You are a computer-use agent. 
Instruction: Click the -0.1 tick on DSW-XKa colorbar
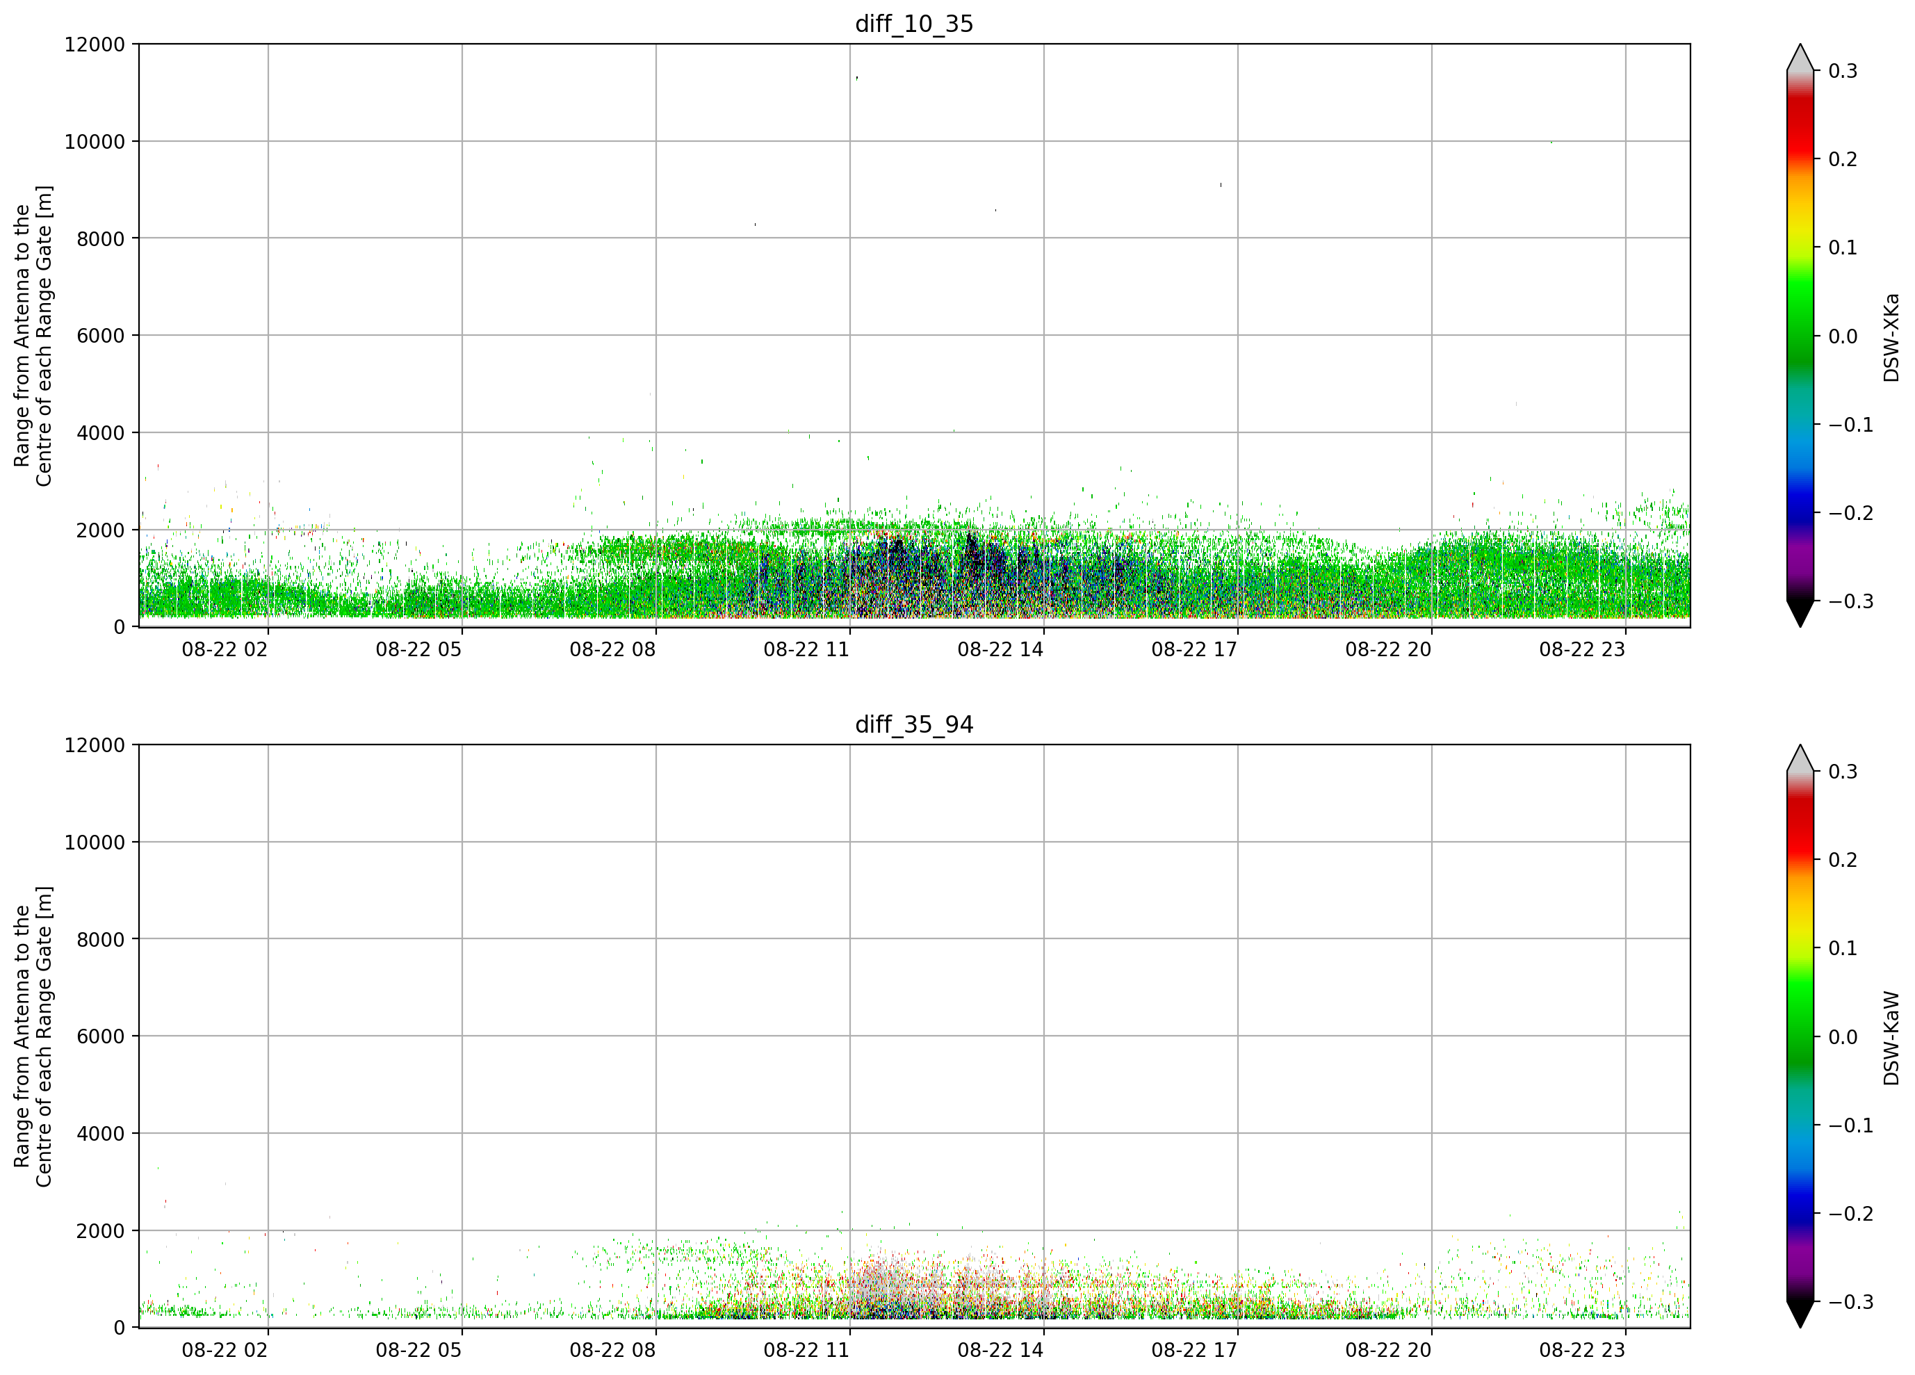(1851, 425)
